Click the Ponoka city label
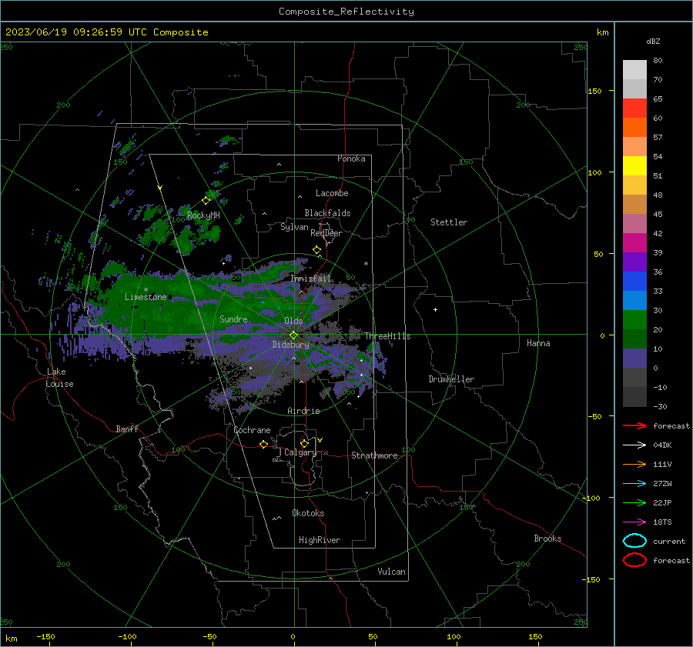693x647 pixels. 351,158
